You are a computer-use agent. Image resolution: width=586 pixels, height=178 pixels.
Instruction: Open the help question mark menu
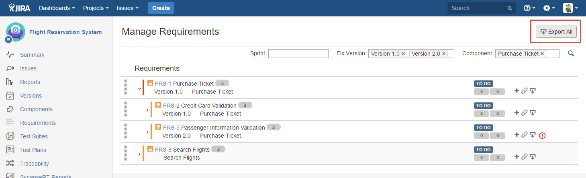pos(529,8)
